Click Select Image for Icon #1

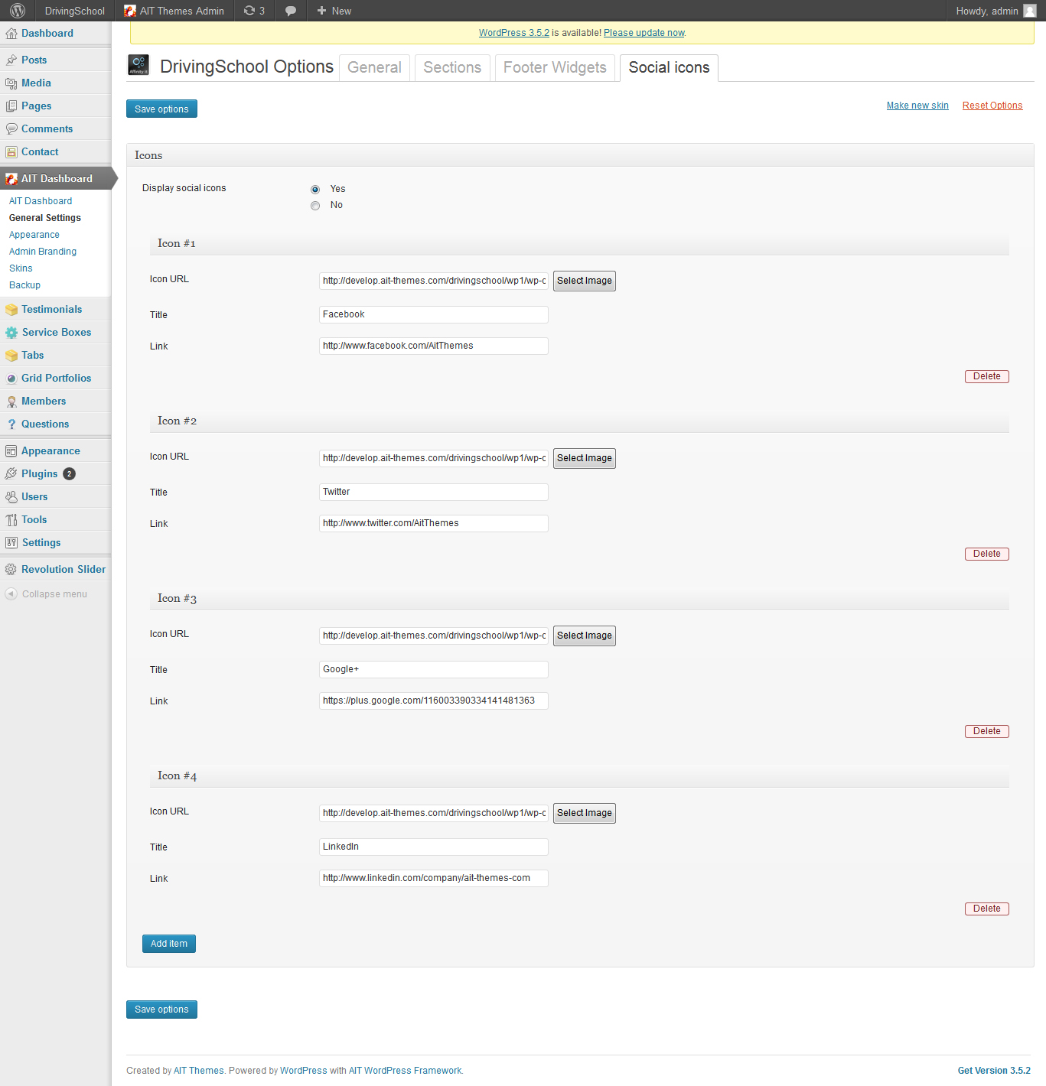585,281
